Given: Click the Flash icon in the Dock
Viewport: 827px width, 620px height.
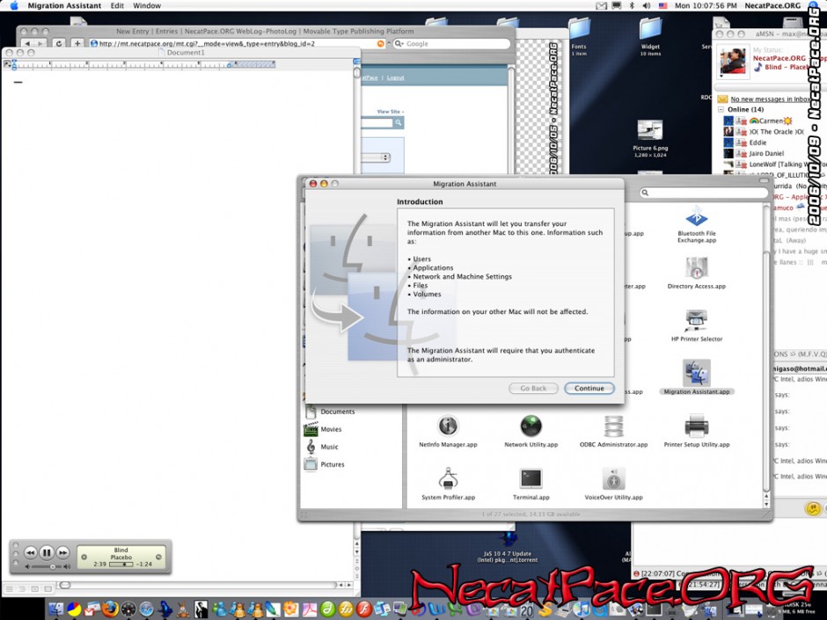Looking at the screenshot, I should (363, 609).
